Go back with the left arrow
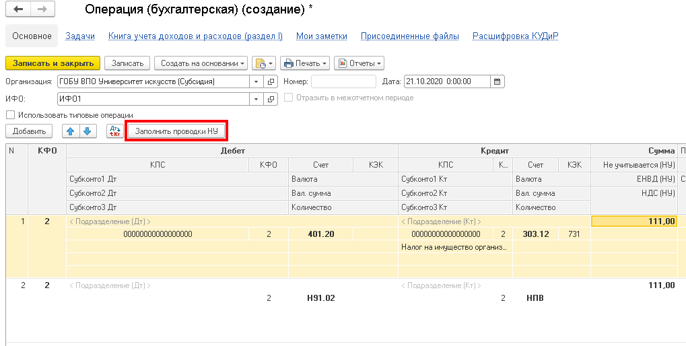 pyautogui.click(x=18, y=9)
